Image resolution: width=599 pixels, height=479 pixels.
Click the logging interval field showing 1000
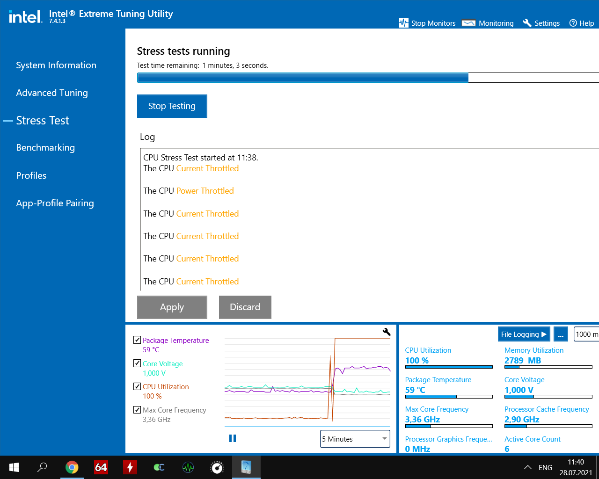click(x=586, y=334)
